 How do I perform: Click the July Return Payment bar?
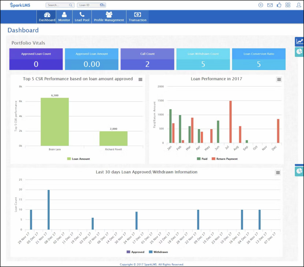point(230,122)
